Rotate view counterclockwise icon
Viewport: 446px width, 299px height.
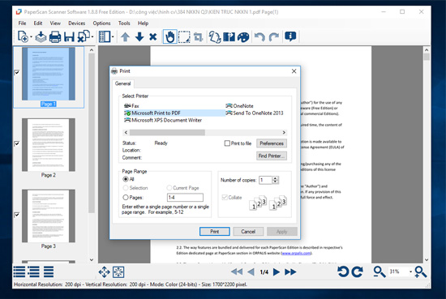(x=343, y=271)
